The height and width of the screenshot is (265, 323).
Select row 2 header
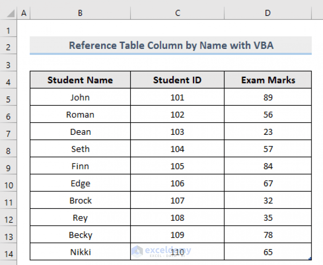click(x=8, y=46)
